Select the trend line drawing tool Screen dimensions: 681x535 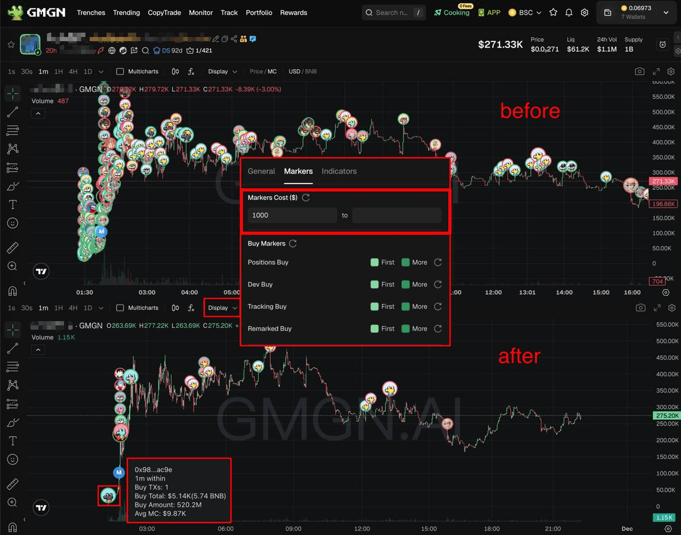pyautogui.click(x=12, y=112)
